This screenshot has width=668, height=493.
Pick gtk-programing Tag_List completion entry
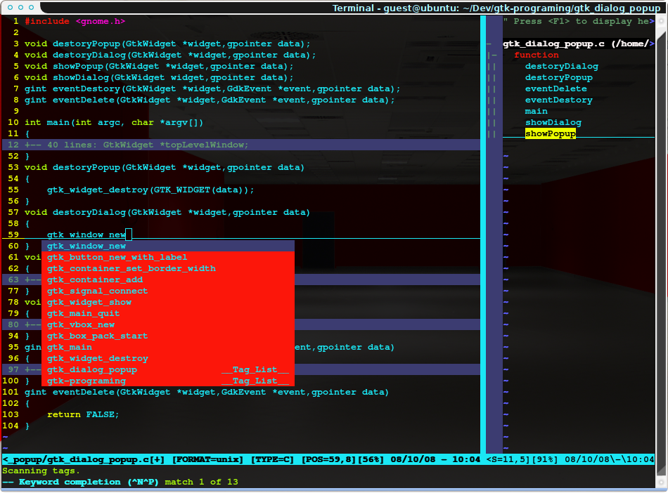168,381
